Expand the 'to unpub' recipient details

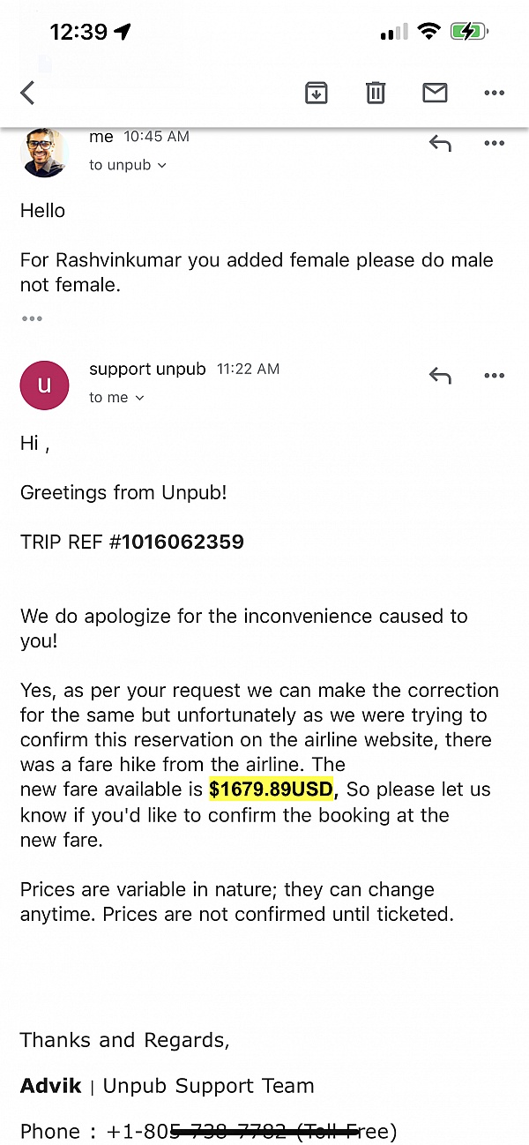pos(128,165)
